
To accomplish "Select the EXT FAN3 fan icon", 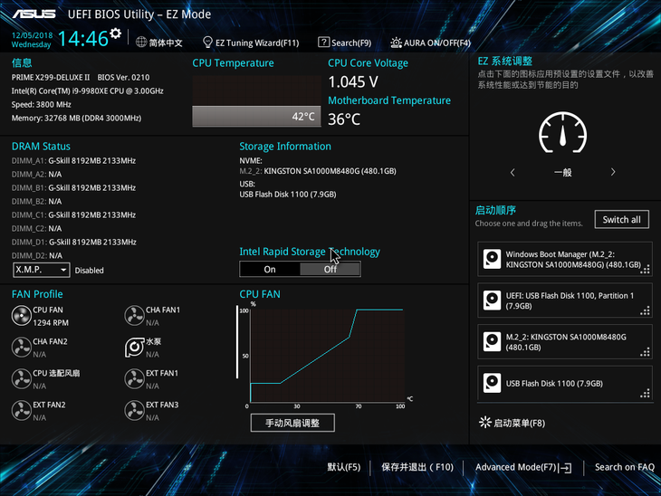I will [135, 410].
